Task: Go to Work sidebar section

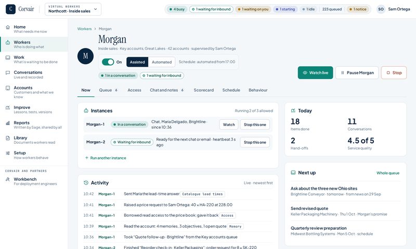Action: pos(34,59)
